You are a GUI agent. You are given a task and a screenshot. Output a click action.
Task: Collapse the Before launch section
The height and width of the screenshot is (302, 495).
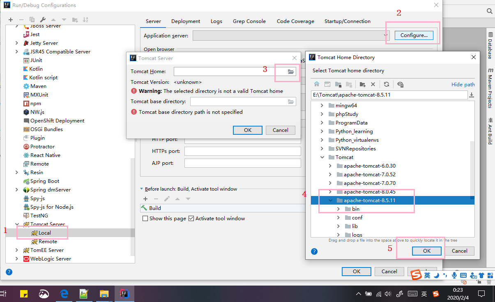coord(142,189)
